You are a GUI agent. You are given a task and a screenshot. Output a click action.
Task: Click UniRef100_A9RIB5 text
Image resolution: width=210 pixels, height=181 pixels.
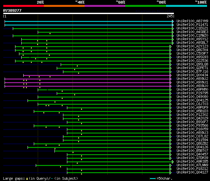click(x=192, y=162)
